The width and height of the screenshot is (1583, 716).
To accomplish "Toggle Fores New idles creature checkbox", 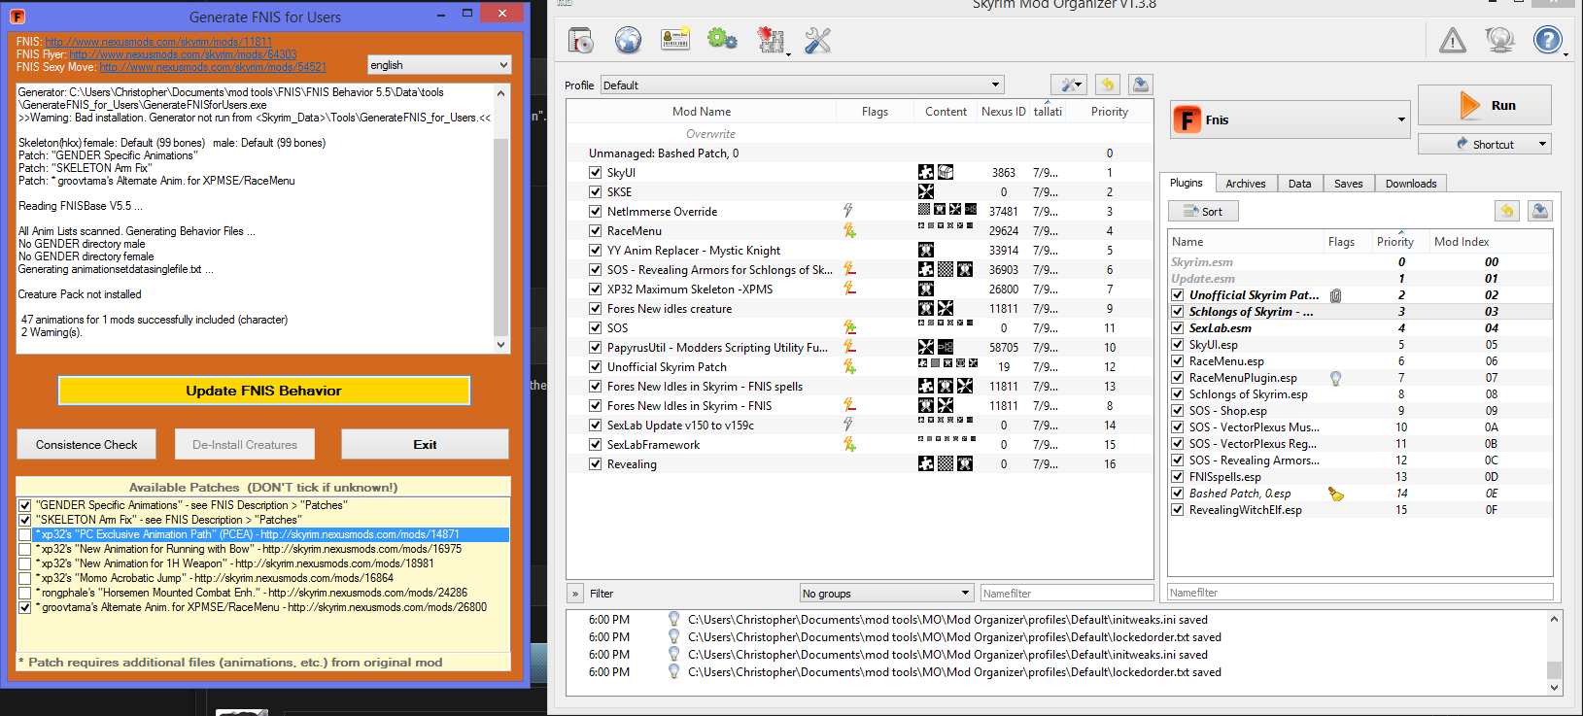I will coord(595,308).
